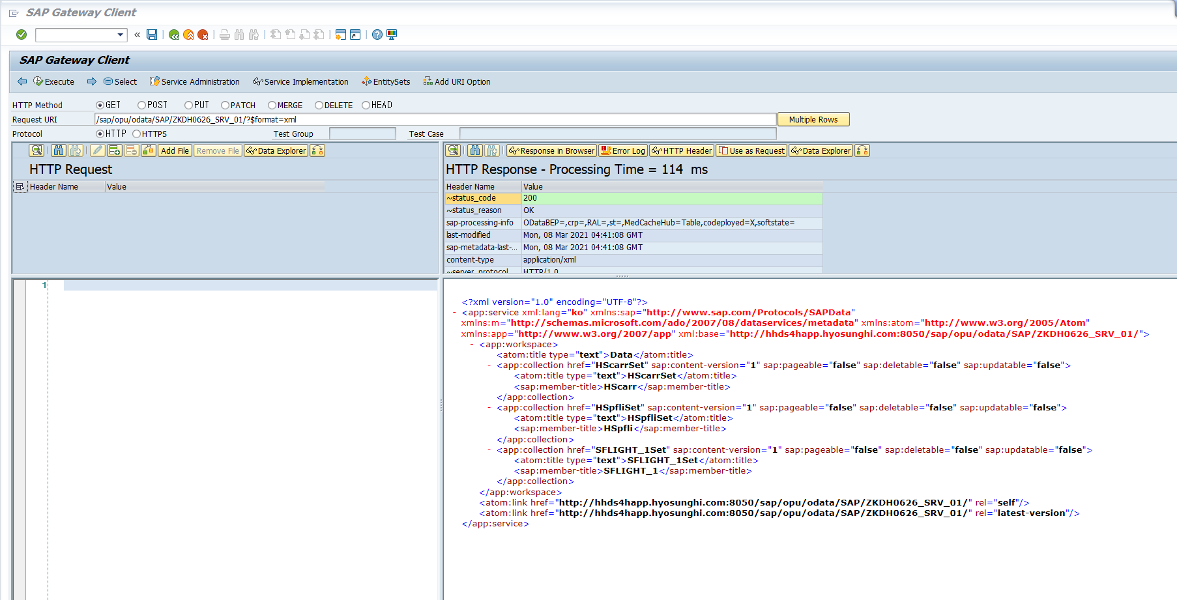Click the ~status_code header row
The width and height of the screenshot is (1177, 600).
pyautogui.click(x=633, y=198)
